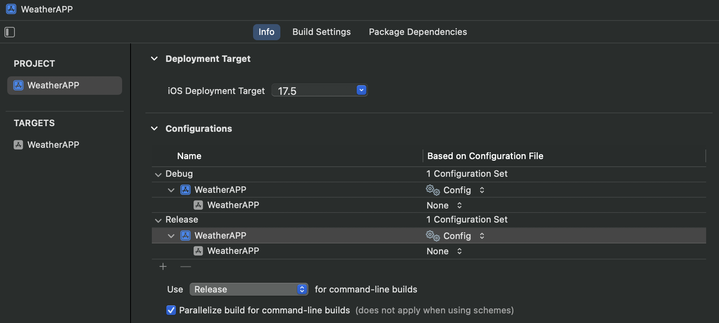The image size is (719, 323).
Task: Open the command-line builds configuration popup
Action: coord(302,289)
